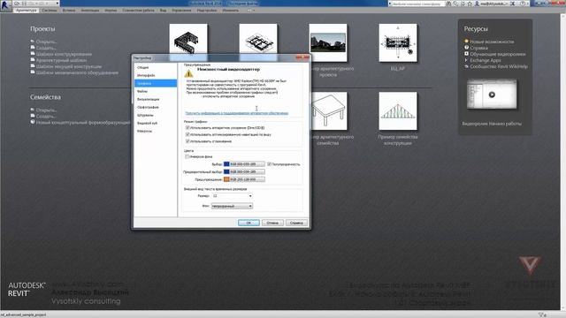This screenshot has height=318, width=566.
Task: Click the binoculars search icon in InfoCenter
Action: coord(448,4)
